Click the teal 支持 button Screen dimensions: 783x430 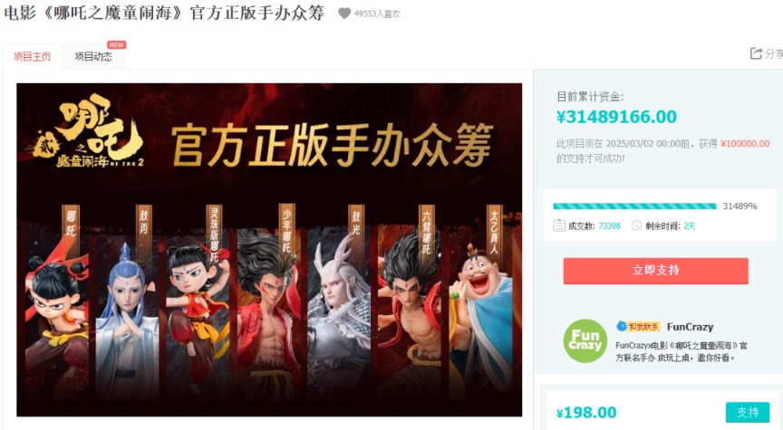pos(748,412)
